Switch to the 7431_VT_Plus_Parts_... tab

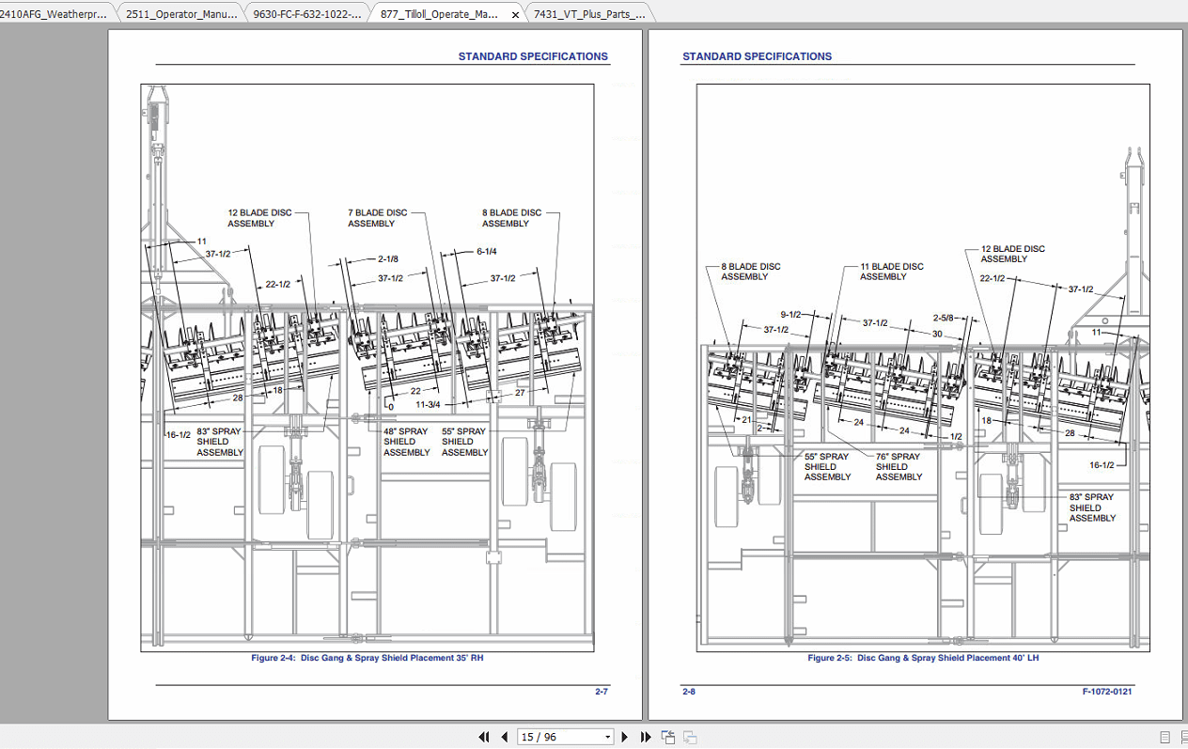(x=589, y=14)
